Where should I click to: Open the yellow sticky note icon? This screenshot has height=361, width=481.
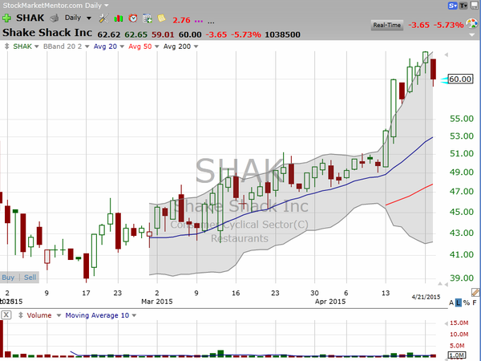point(161,18)
